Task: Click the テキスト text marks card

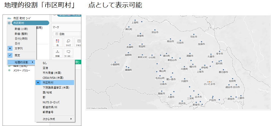Action: 78,42
